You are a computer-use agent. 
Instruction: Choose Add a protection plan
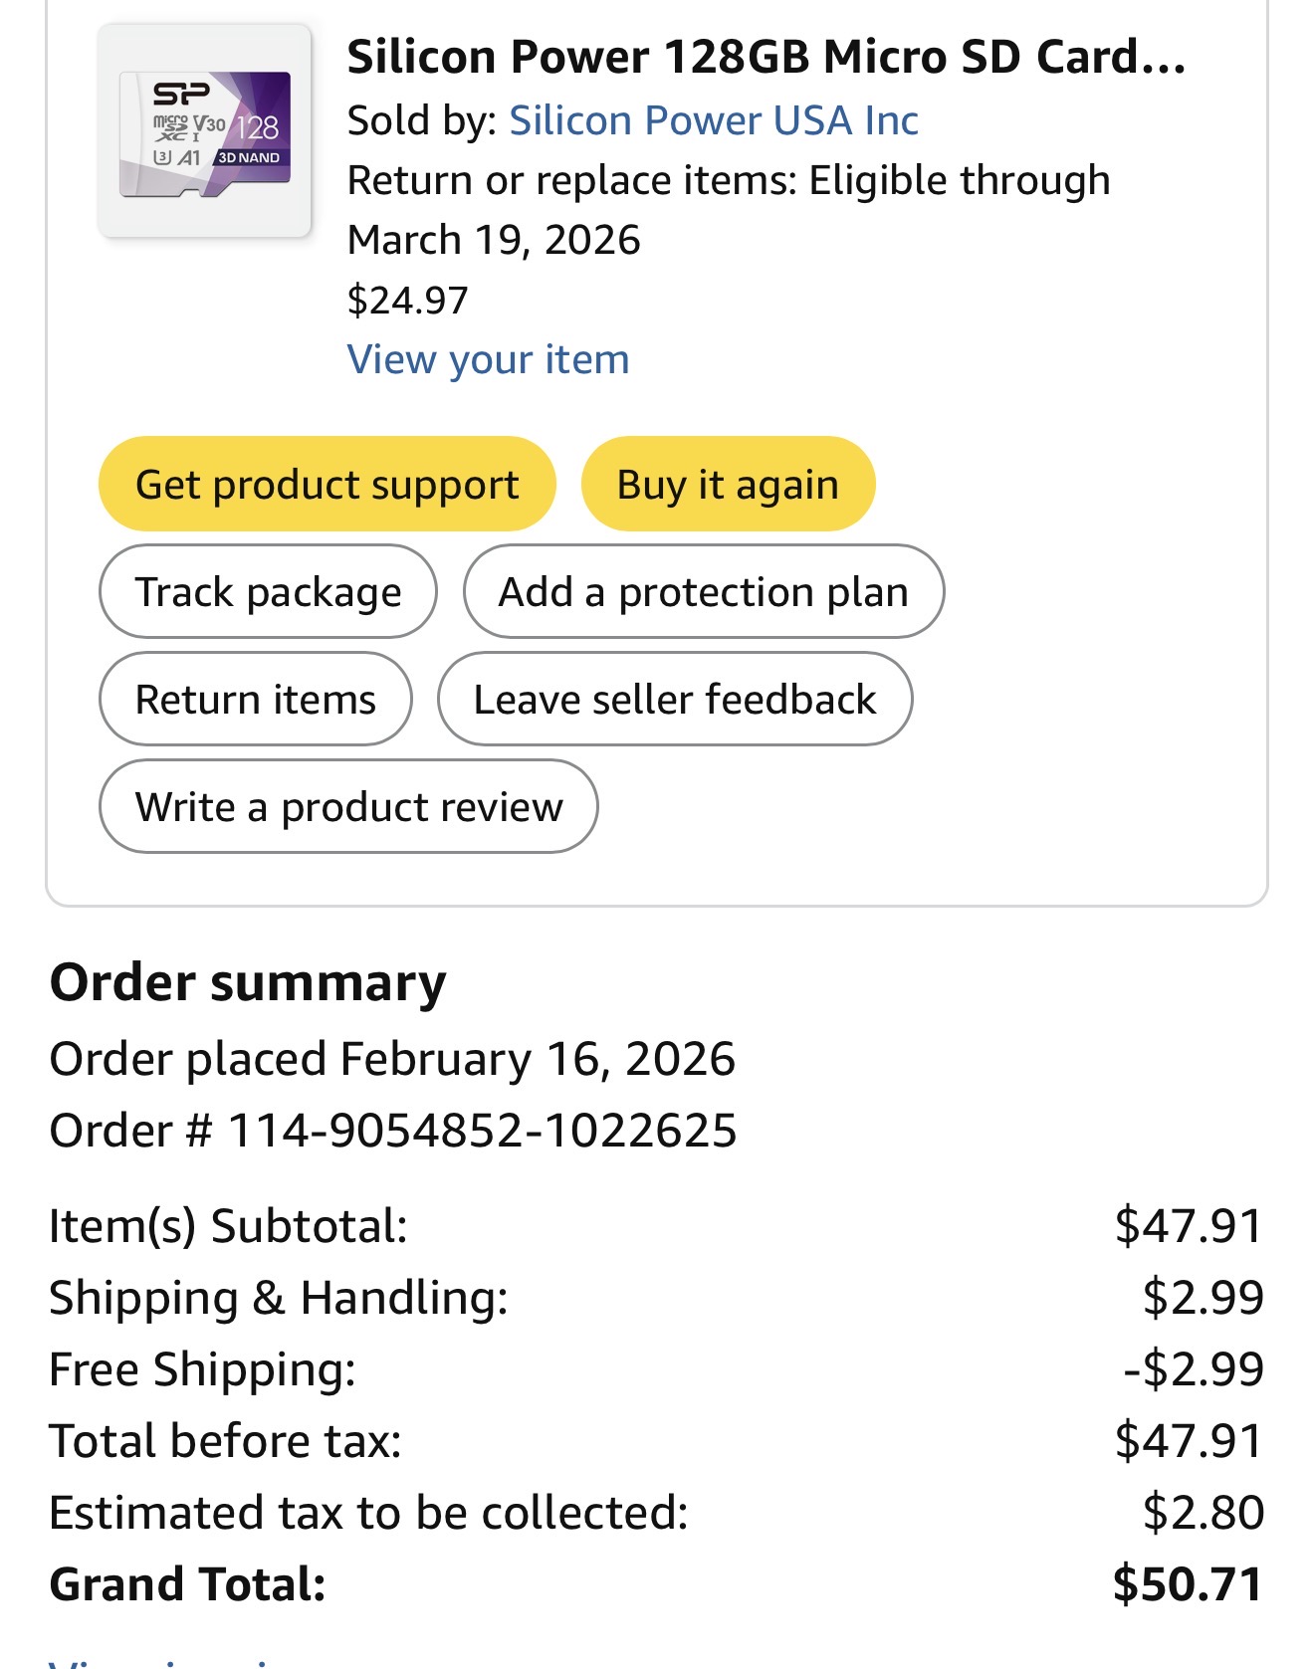703,592
